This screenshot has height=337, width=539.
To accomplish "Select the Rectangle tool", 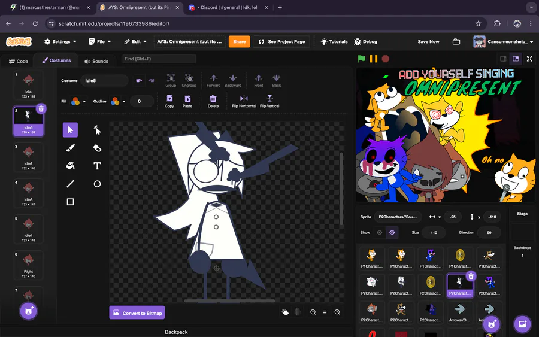I will pos(70,202).
